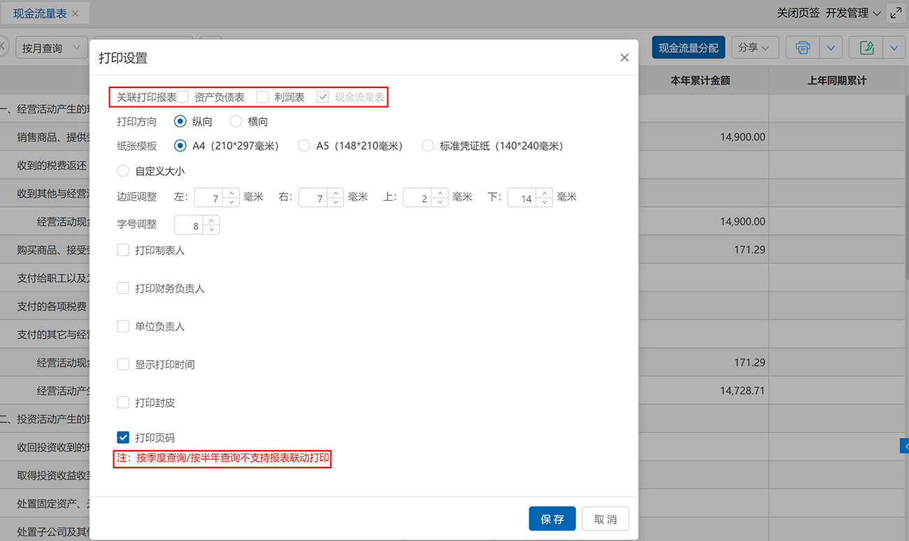Screen dimensions: 909x541
Task: Open dropdown arrow next to printer button
Action: coord(830,48)
